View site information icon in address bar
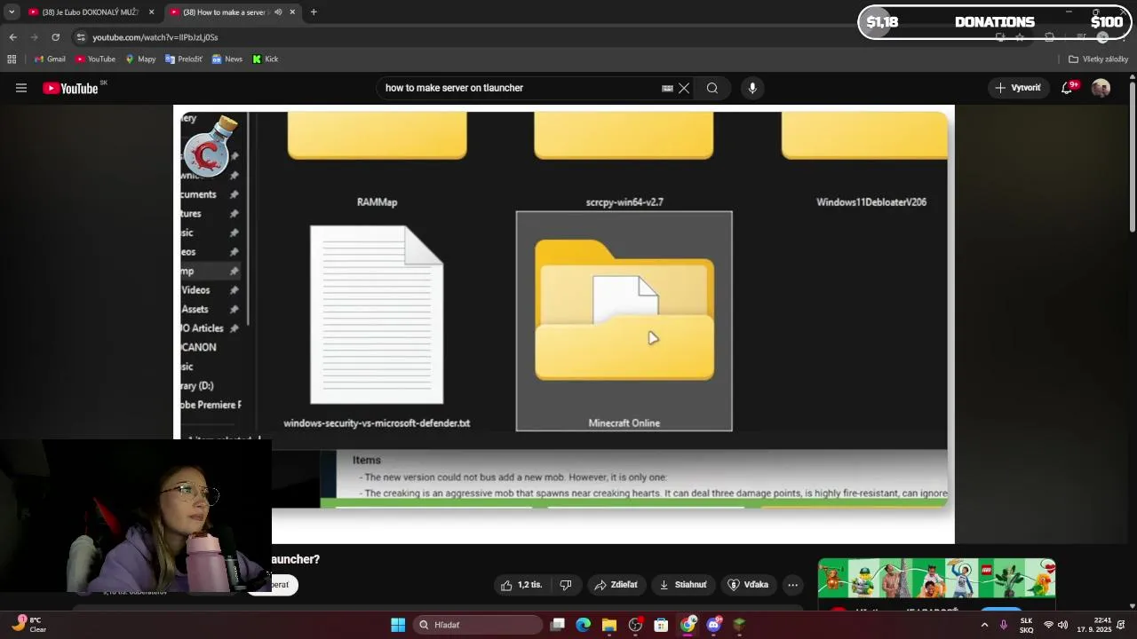Viewport: 1137px width, 639px height. 81,37
